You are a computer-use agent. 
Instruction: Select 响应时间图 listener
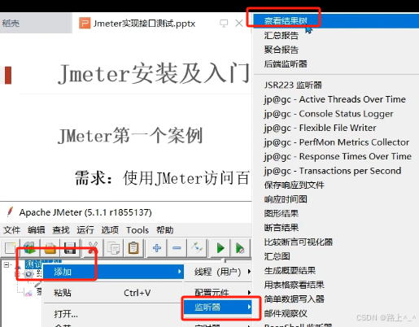[x=336, y=199]
